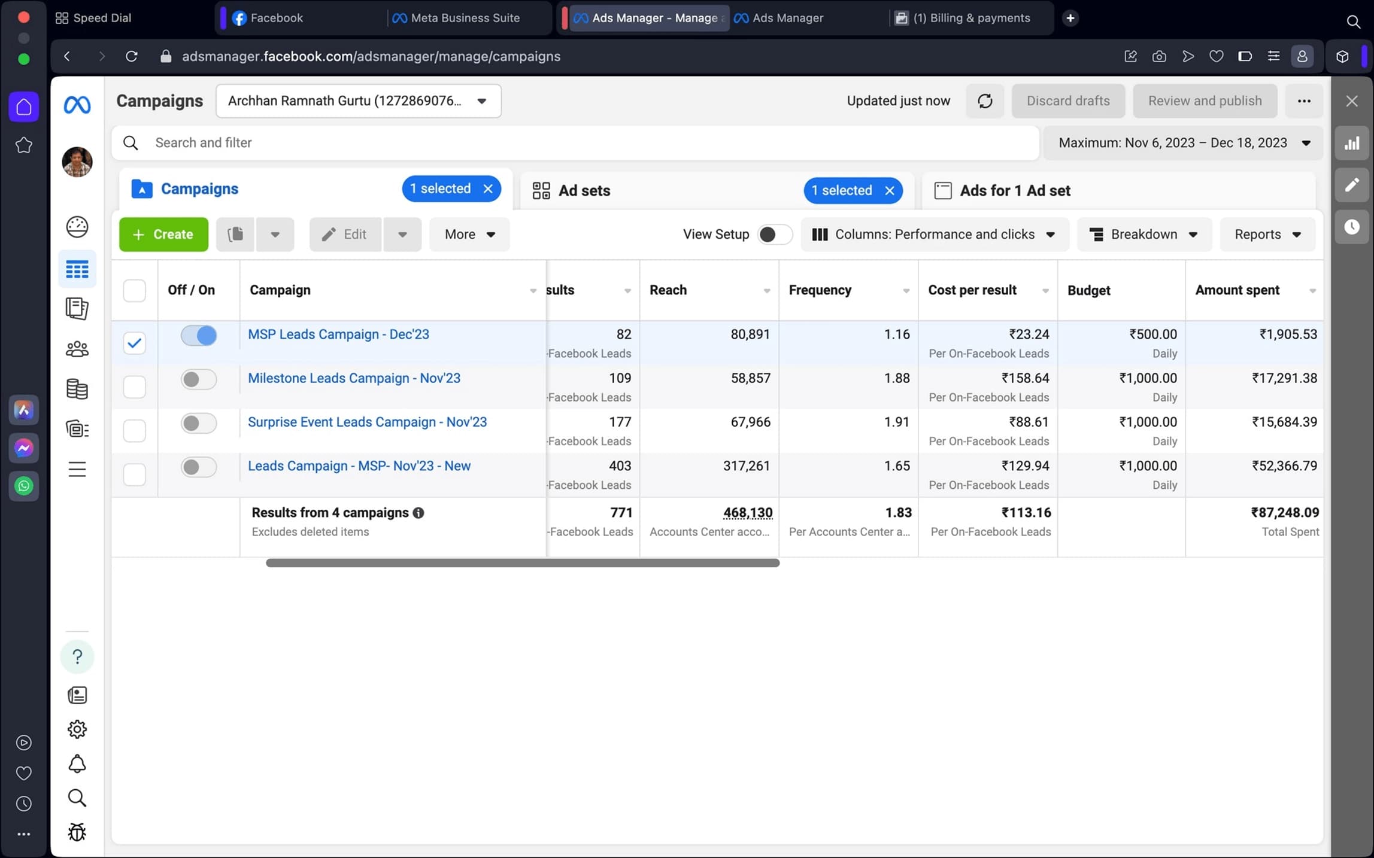This screenshot has width=1374, height=858.
Task: Open the Breakdown dropdown
Action: pos(1143,234)
